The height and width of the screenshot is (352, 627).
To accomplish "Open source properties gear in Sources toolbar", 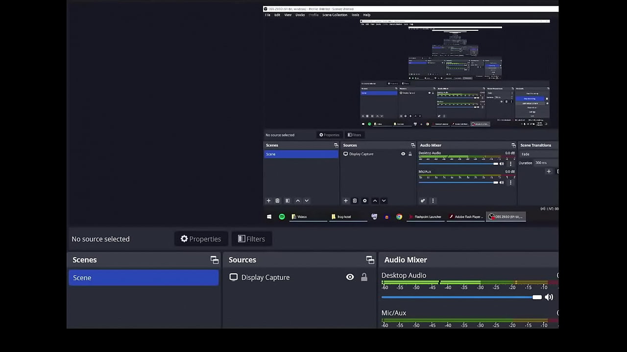I will pos(364,201).
